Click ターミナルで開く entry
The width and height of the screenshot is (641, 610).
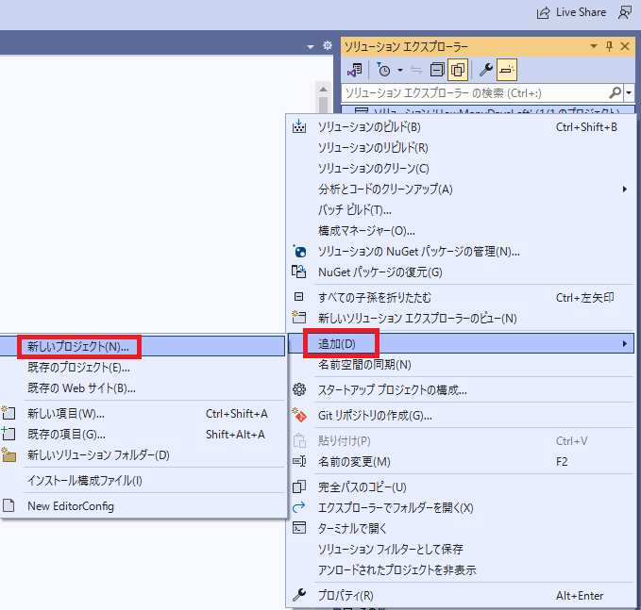click(462, 529)
